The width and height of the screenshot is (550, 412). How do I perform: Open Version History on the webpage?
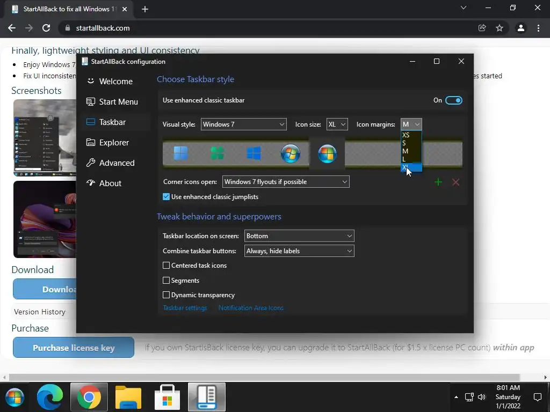click(40, 312)
